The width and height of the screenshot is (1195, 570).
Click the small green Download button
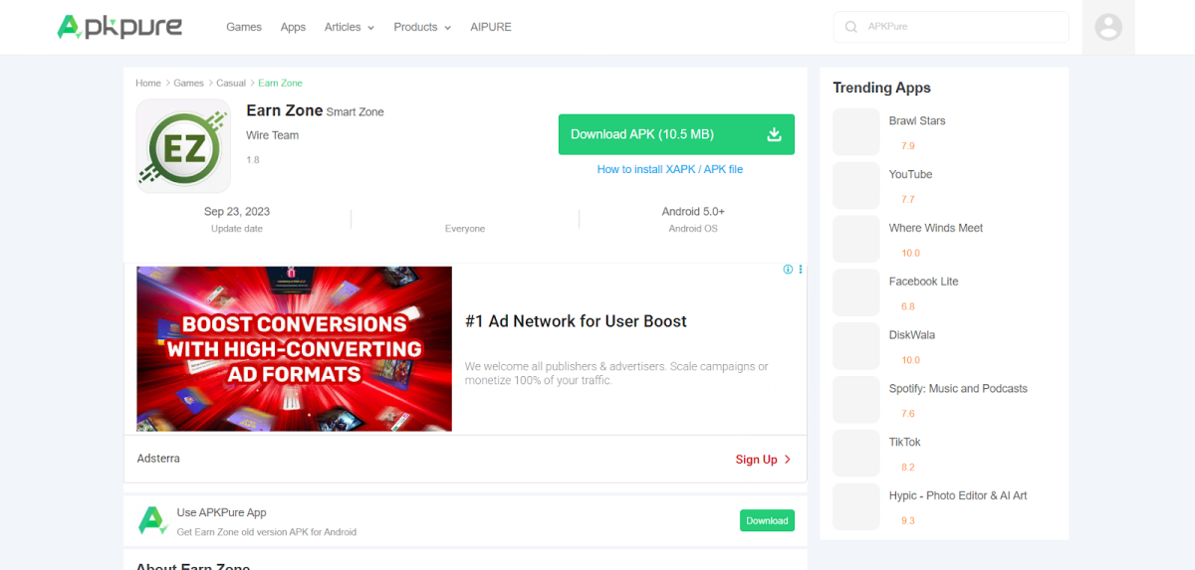[767, 520]
